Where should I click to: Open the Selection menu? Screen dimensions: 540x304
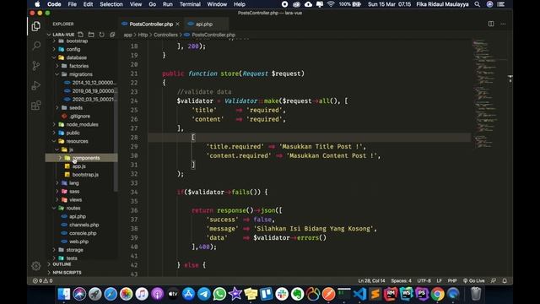(111, 4)
